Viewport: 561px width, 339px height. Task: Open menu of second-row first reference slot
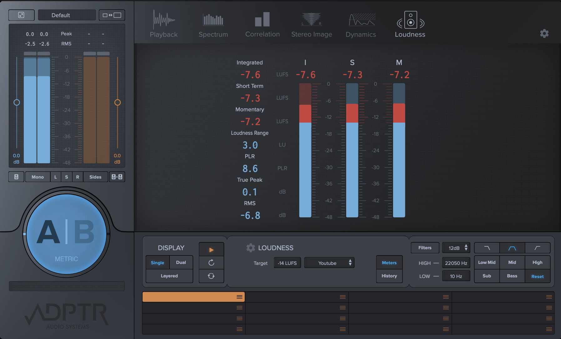tap(240, 308)
